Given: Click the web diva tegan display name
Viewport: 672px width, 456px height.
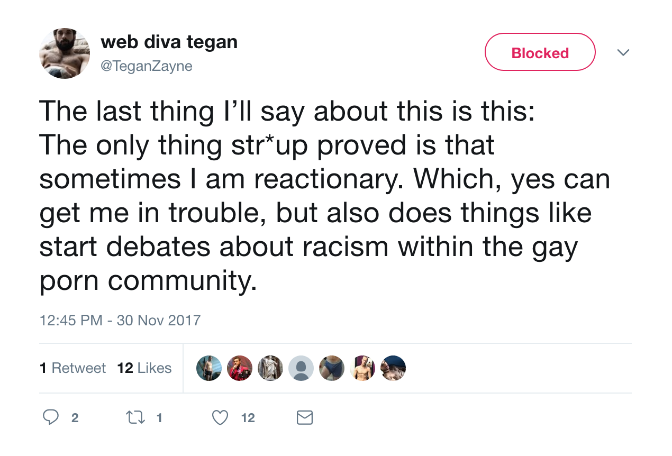Looking at the screenshot, I should [169, 41].
